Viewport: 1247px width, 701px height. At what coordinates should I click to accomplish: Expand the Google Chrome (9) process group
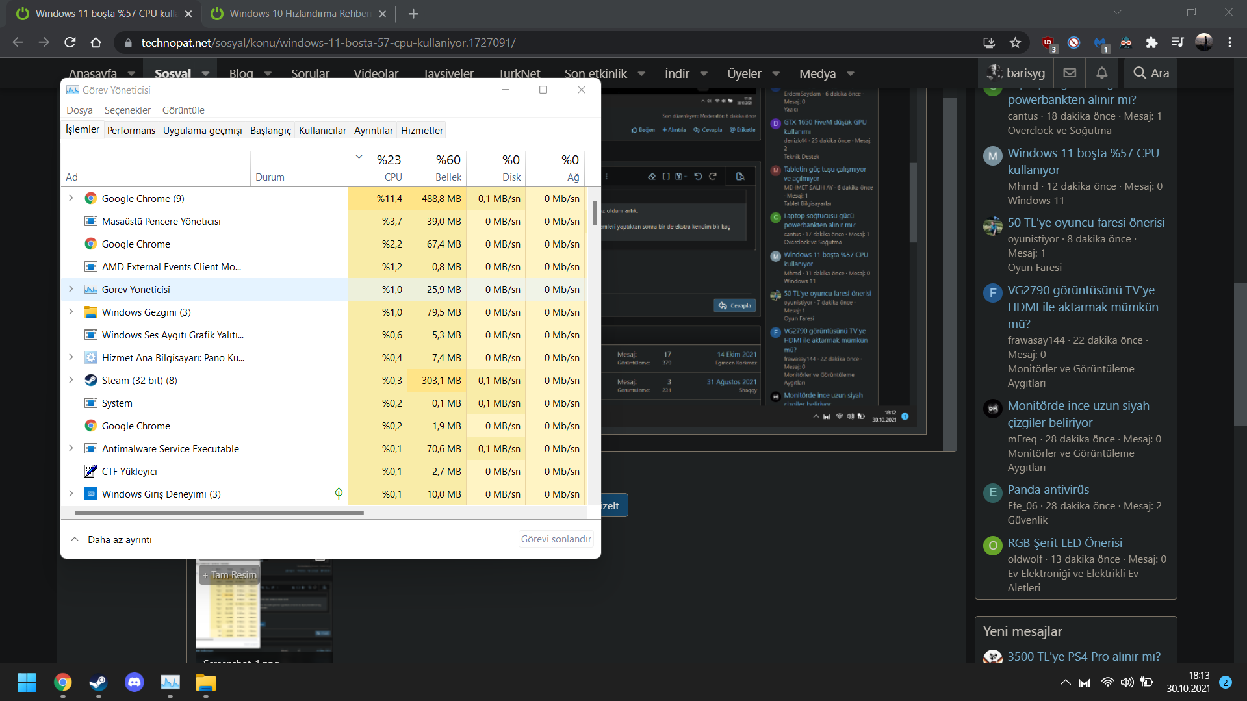click(71, 198)
